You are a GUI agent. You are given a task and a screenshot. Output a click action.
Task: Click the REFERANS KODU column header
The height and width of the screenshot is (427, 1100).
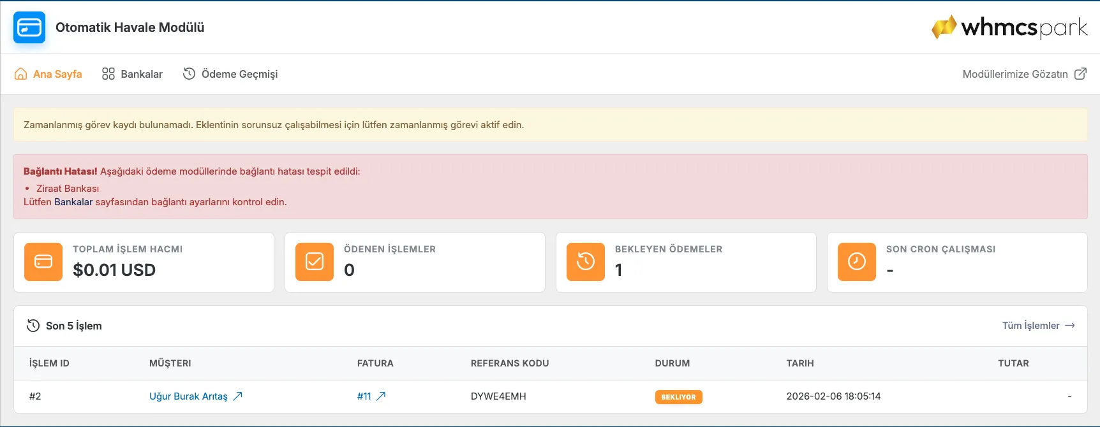pyautogui.click(x=510, y=363)
